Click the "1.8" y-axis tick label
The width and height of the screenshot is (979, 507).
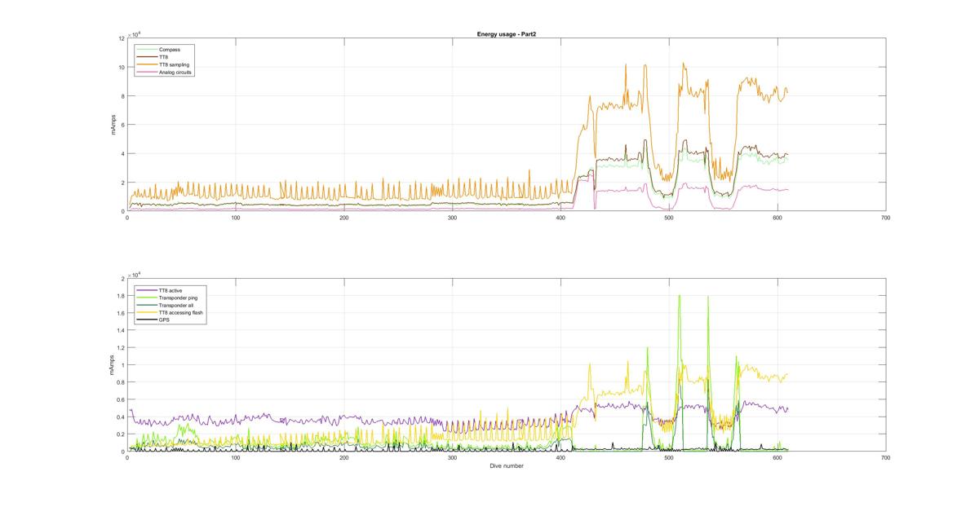122,296
